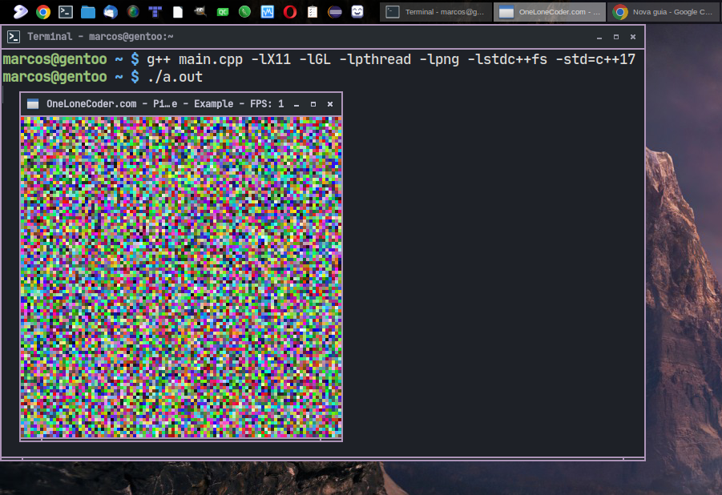This screenshot has width=722, height=495.
Task: Open the terminal launcher in the panel
Action: [66, 11]
